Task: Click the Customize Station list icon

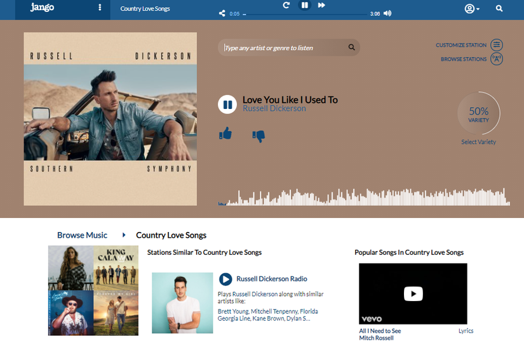Action: [497, 44]
